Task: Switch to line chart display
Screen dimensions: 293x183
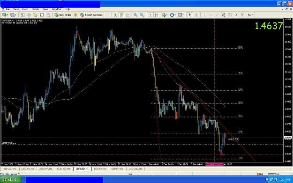Action: tap(128, 15)
